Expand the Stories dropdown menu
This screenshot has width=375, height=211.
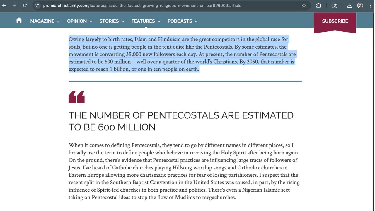coord(112,21)
